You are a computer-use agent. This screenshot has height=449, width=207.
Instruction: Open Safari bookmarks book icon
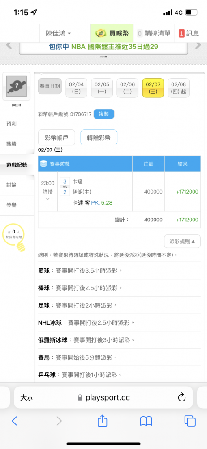[146, 421]
